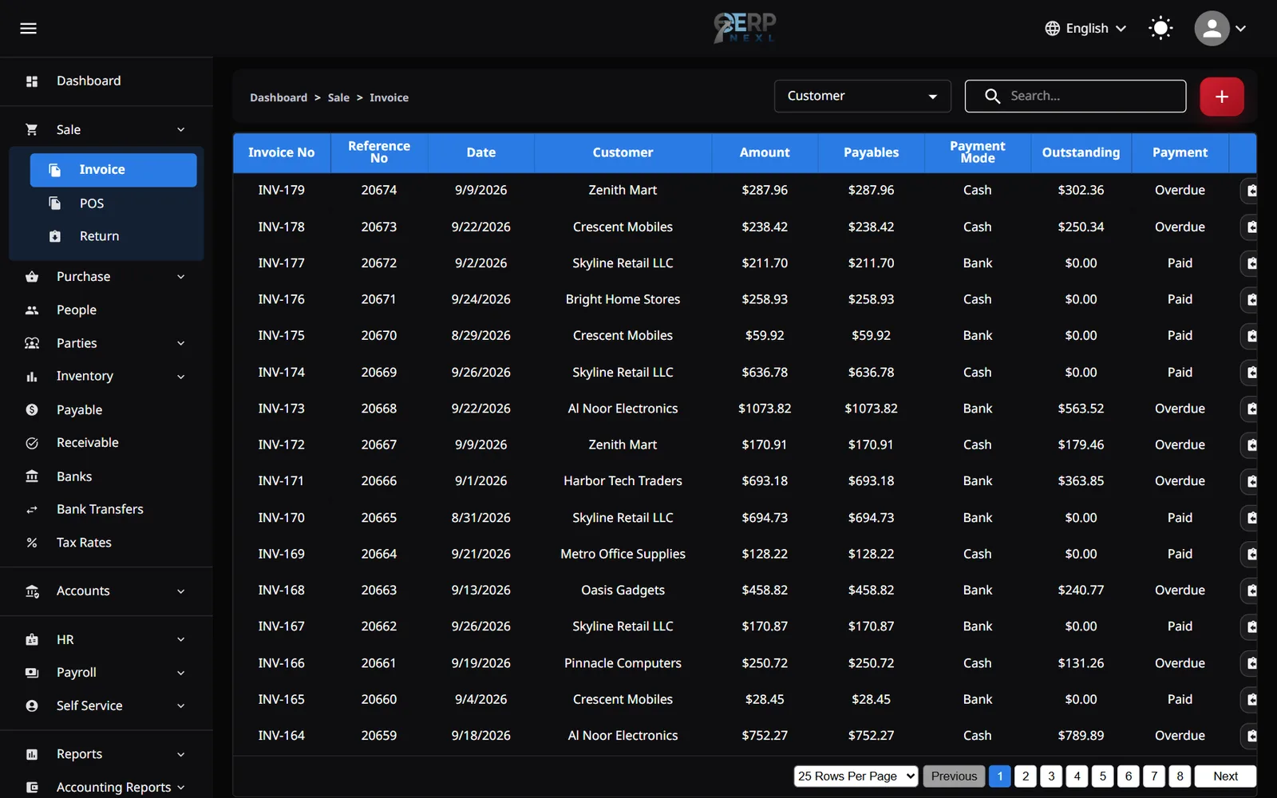
Task: Toggle light/dark theme sun icon
Action: [1160, 29]
